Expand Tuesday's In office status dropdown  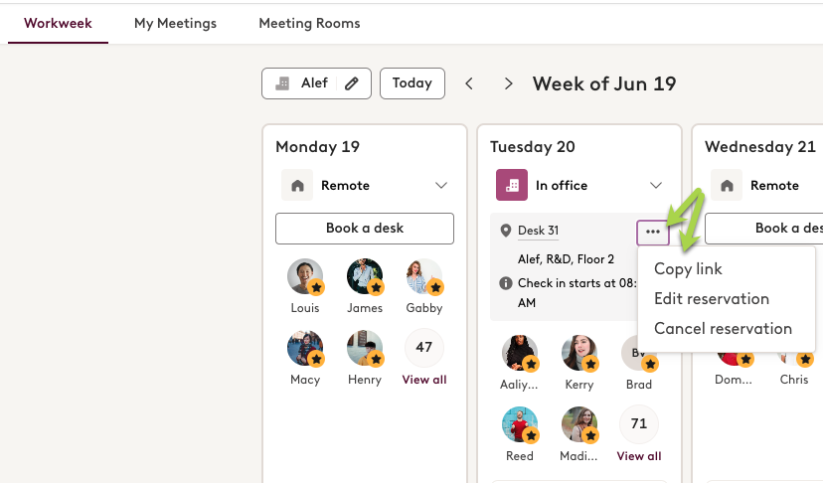pyautogui.click(x=656, y=185)
